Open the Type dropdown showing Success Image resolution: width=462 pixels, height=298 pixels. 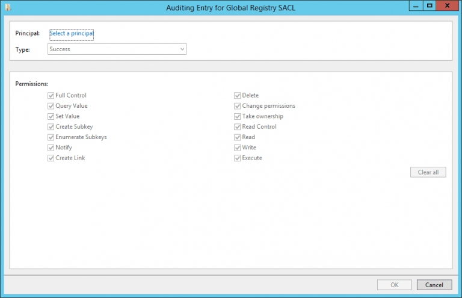coord(117,49)
